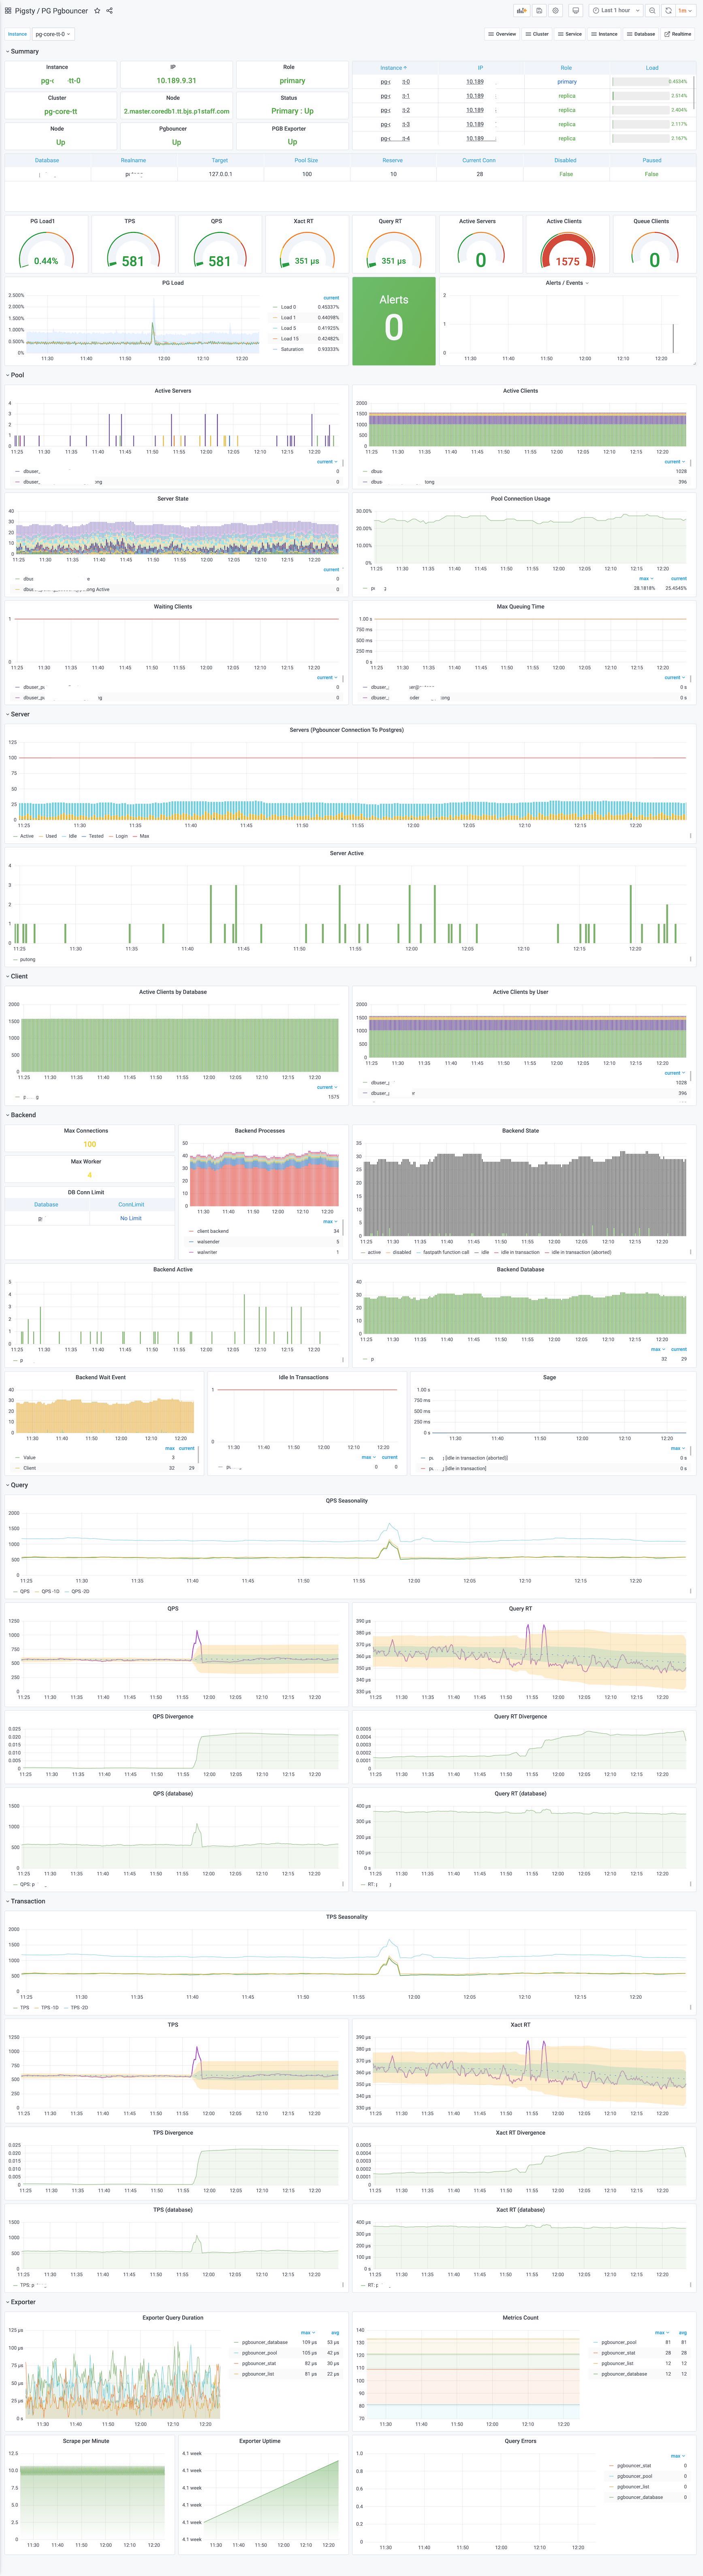Open the Realtime external link
703x2576 pixels.
[678, 34]
